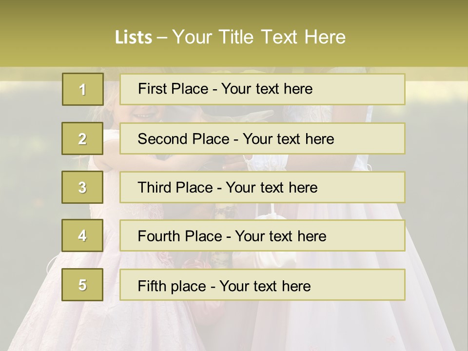Click the word "Fifth" in list
Viewport: 468px width, 351px height.
tap(152, 286)
